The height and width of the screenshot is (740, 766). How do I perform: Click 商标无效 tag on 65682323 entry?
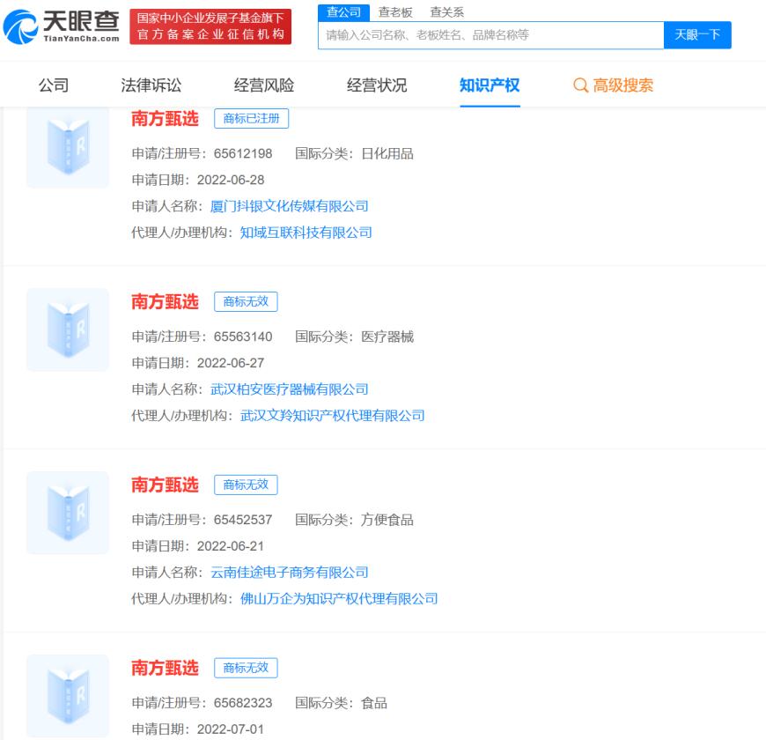pyautogui.click(x=246, y=668)
